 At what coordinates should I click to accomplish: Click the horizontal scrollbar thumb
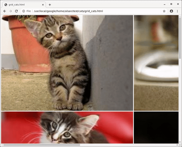tap(42, 145)
